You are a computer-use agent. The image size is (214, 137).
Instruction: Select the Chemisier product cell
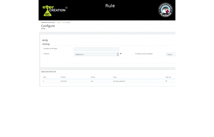pos(64,81)
